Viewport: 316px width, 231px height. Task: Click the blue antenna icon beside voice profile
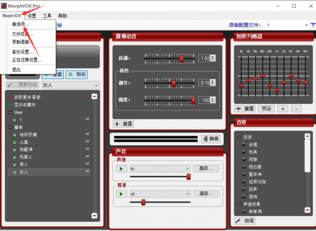[313, 25]
